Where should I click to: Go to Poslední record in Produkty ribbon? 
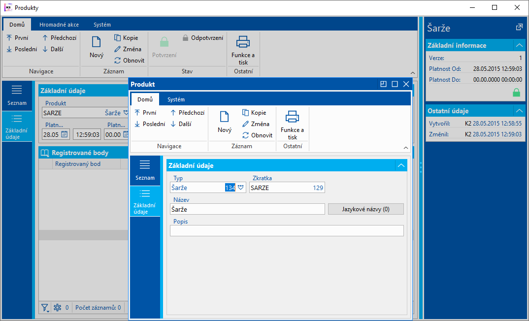[22, 49]
